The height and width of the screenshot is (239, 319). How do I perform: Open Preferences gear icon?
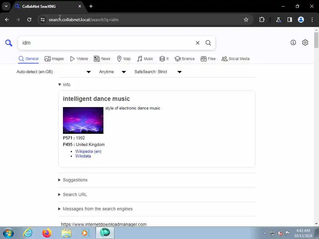pyautogui.click(x=305, y=42)
